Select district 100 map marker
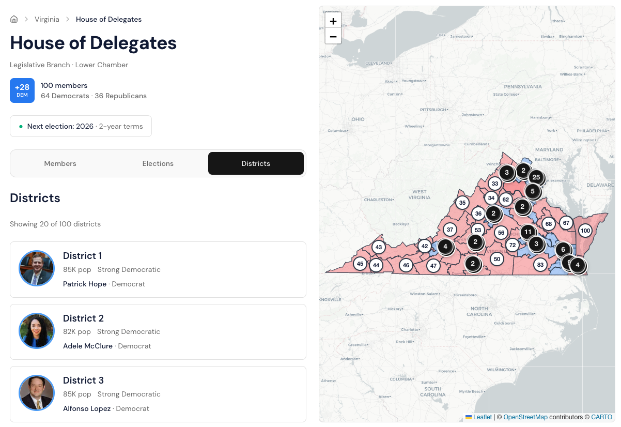621x427 pixels. [585, 231]
